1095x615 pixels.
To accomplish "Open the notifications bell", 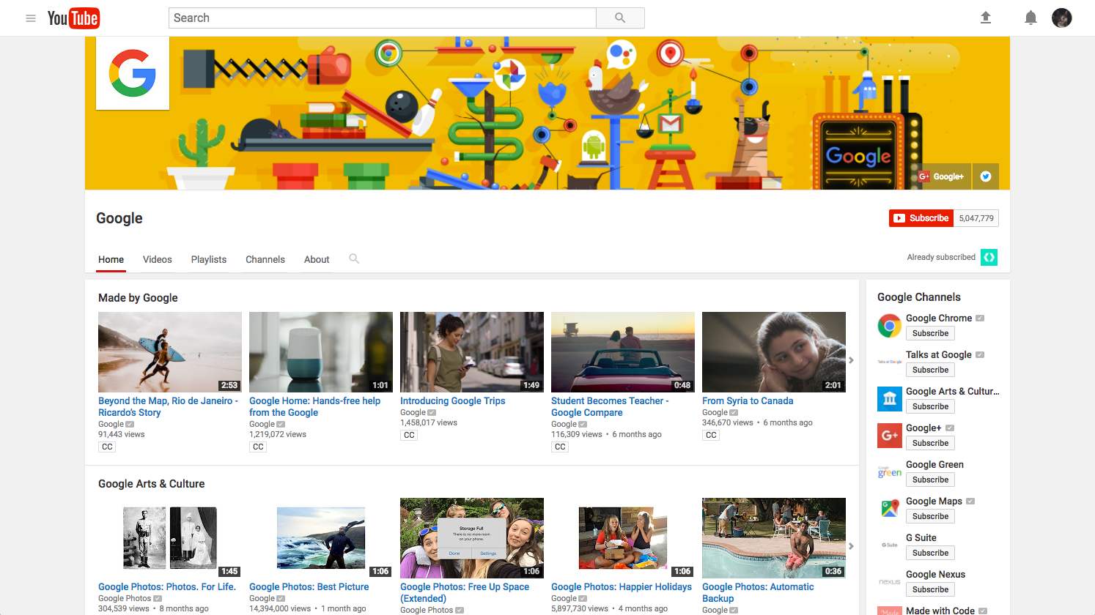I will (1031, 18).
